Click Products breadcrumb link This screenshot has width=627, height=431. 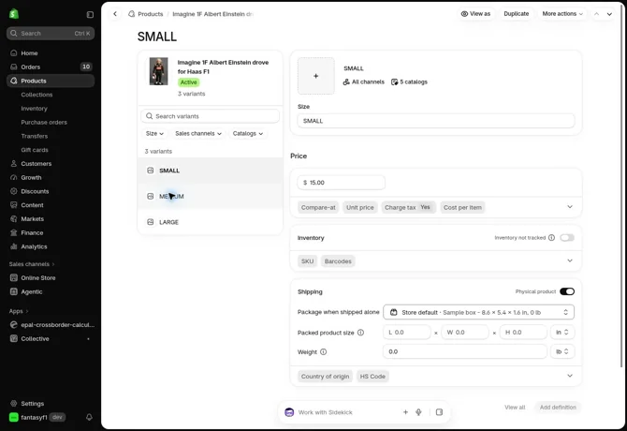point(151,14)
